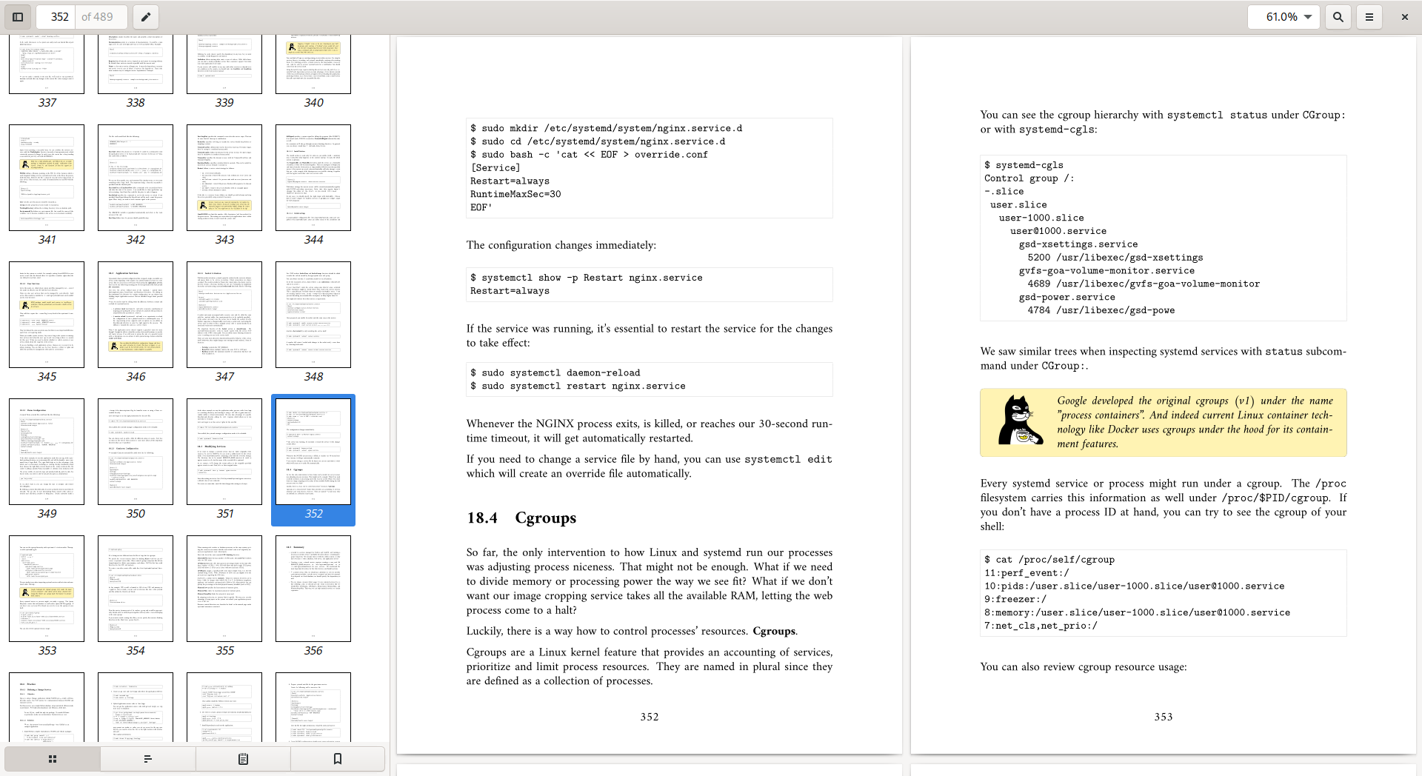Click the 'user-1000.slice' tree line
The image size is (1422, 776).
1041,218
